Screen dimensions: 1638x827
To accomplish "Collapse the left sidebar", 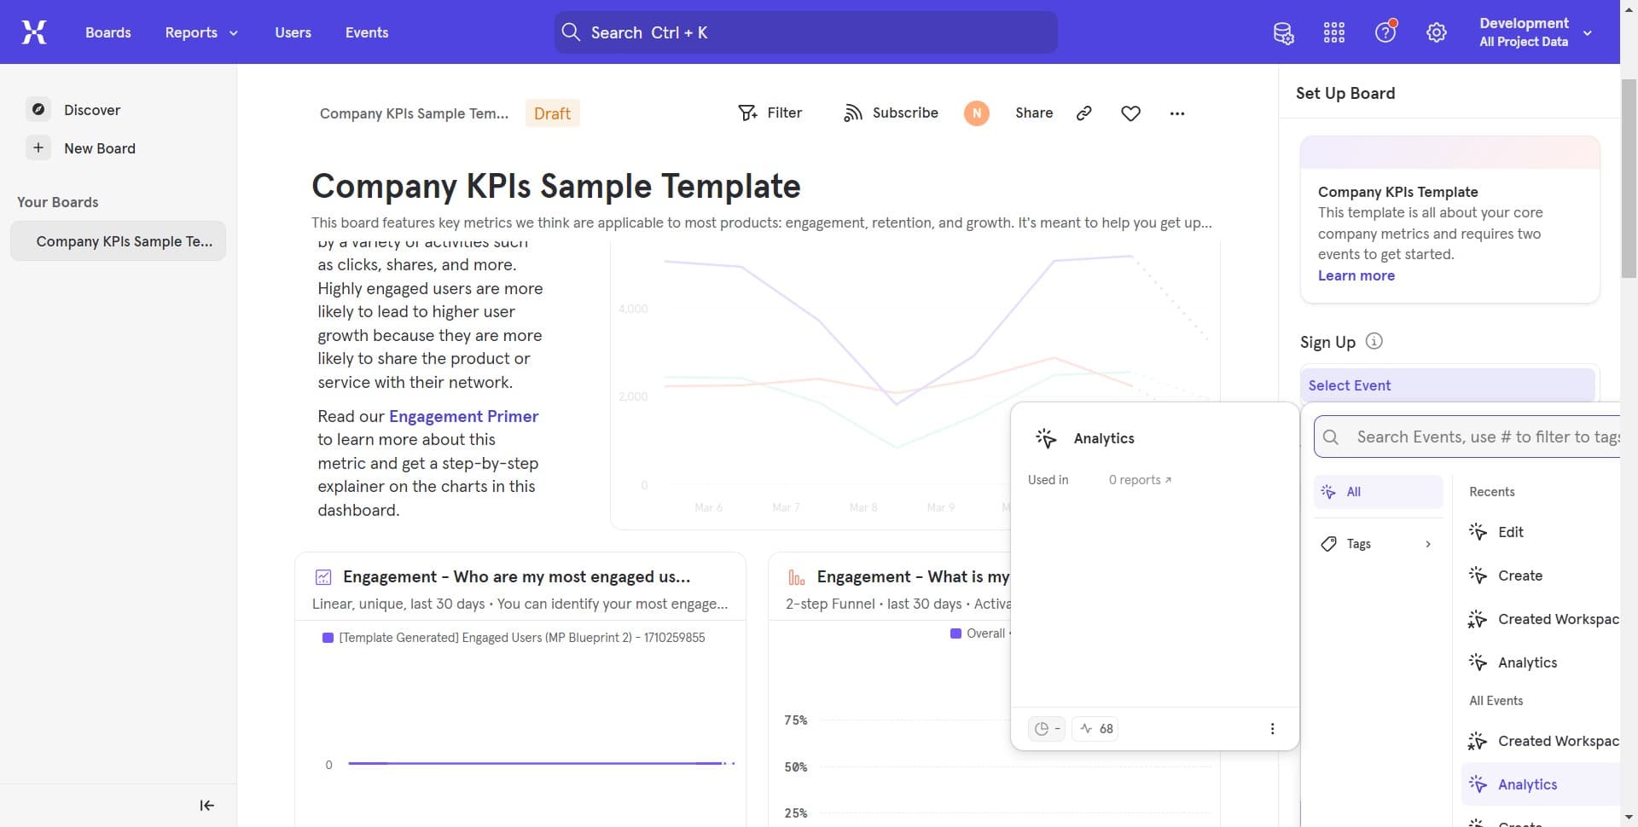I will point(206,806).
